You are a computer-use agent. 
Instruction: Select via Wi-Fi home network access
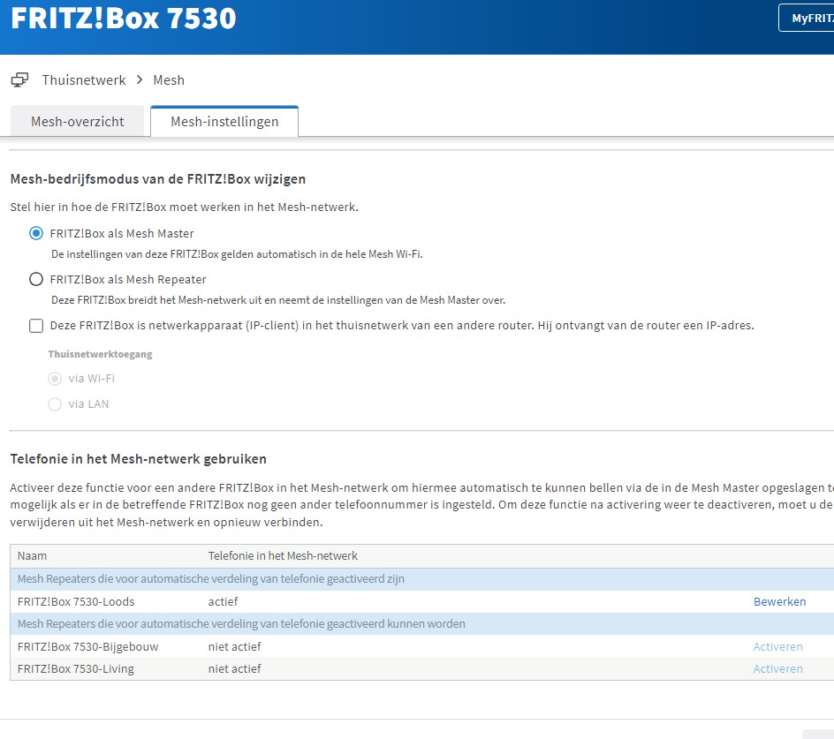coord(55,379)
